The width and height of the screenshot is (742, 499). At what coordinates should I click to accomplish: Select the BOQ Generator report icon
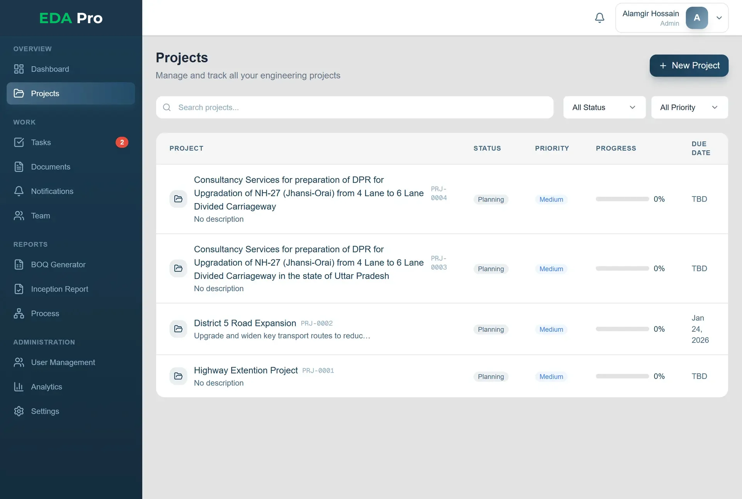(19, 265)
